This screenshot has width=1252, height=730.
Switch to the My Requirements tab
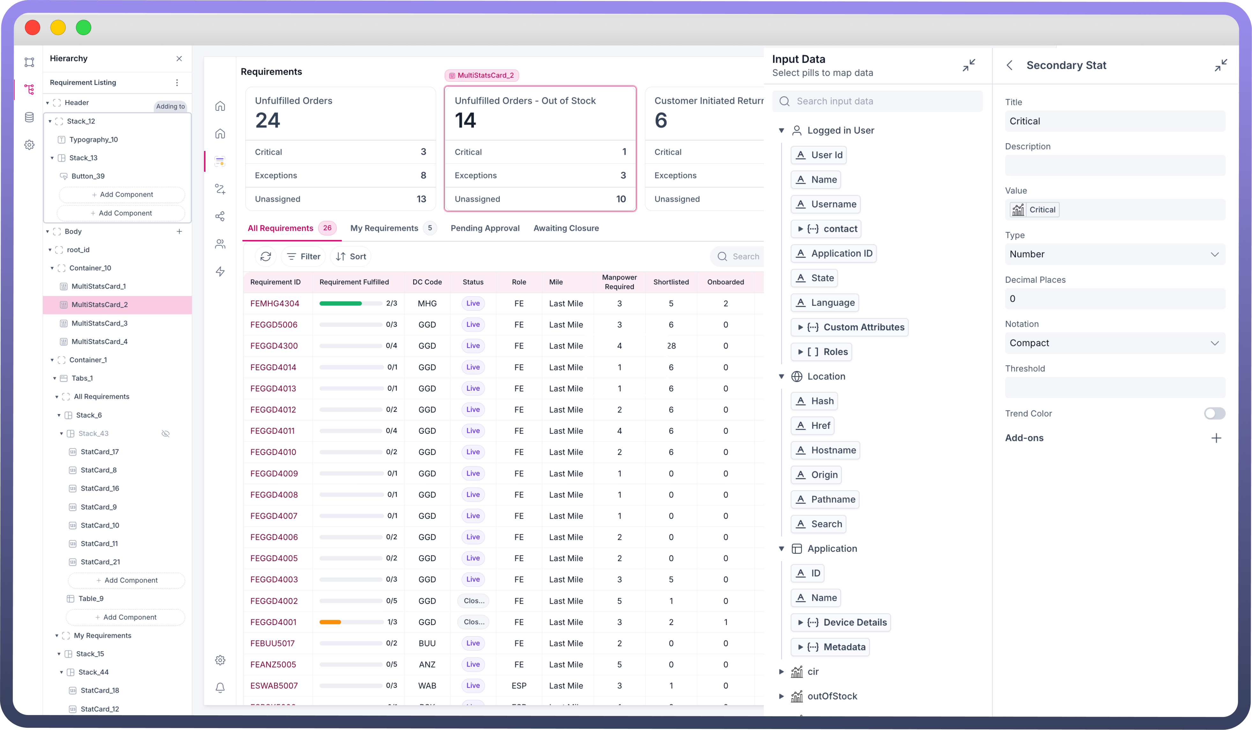(x=384, y=228)
